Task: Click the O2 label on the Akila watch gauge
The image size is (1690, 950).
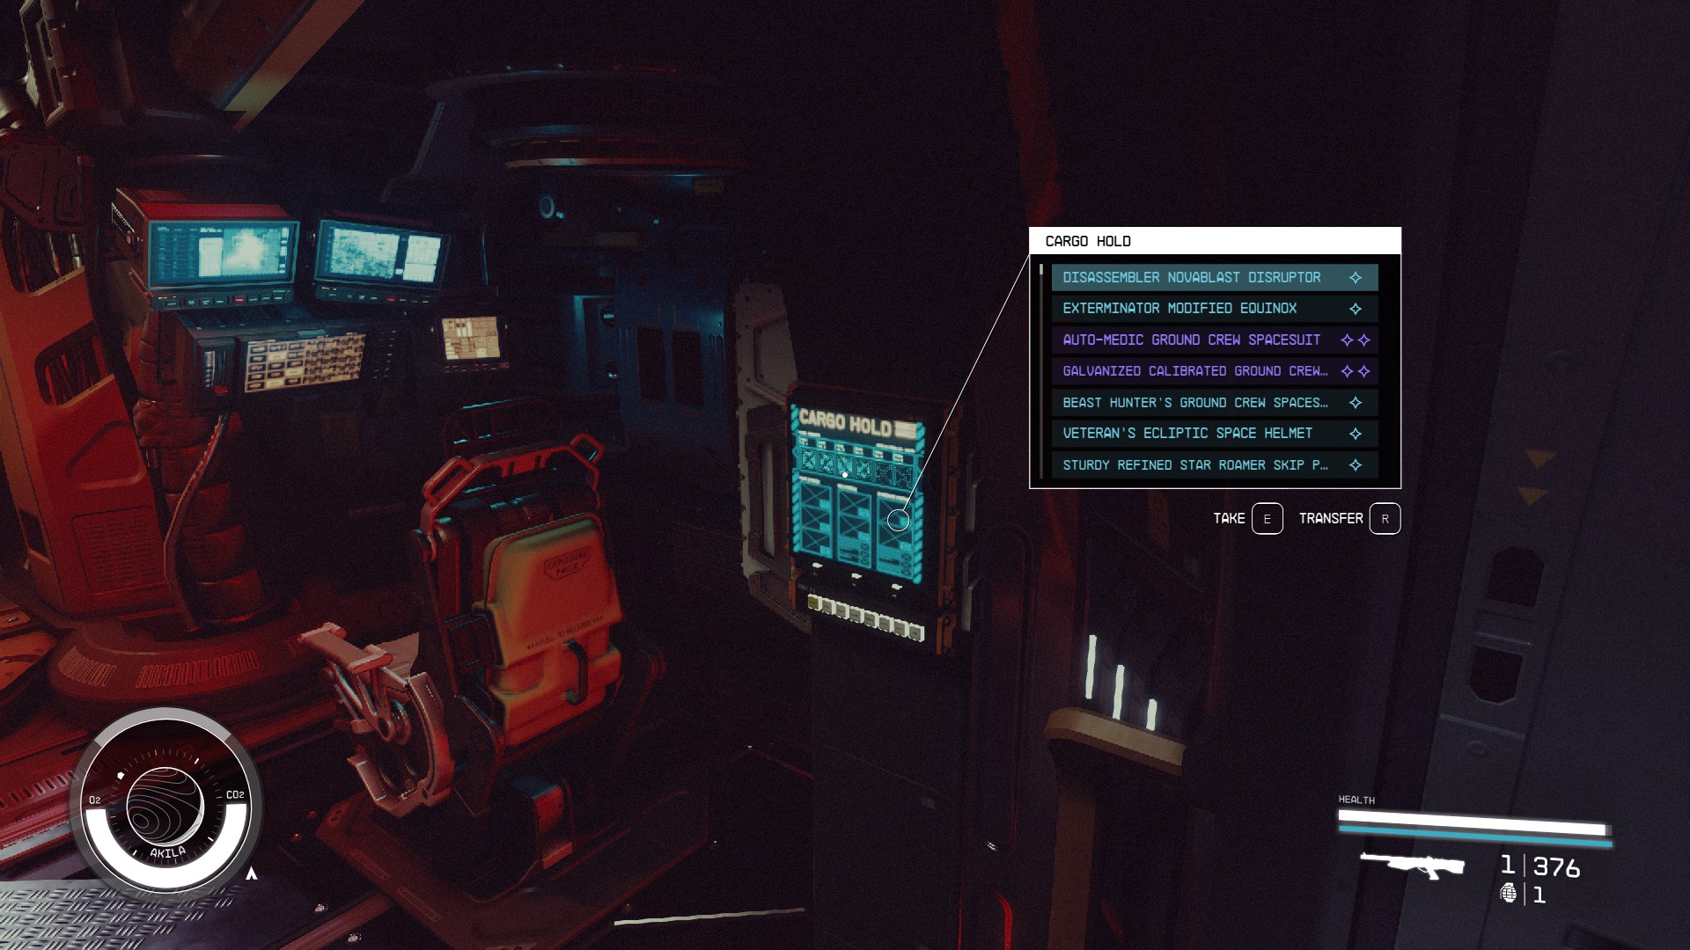Action: (x=93, y=801)
